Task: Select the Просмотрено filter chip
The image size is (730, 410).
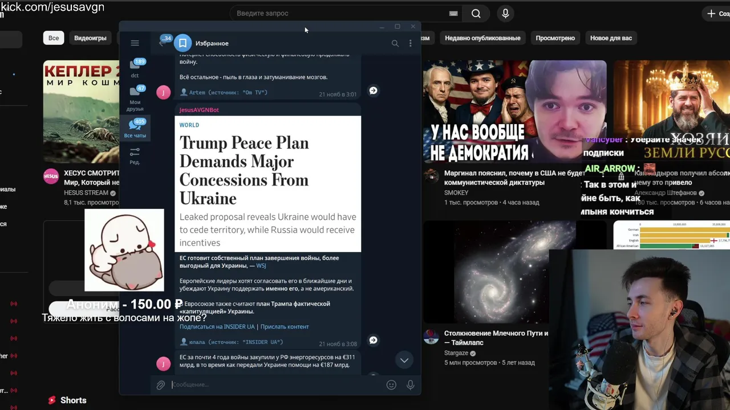Action: 555,38
